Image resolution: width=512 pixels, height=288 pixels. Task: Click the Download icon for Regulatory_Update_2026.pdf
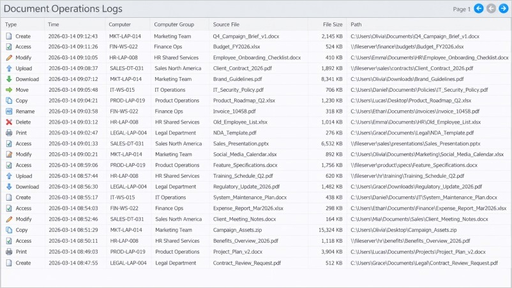(x=9, y=187)
